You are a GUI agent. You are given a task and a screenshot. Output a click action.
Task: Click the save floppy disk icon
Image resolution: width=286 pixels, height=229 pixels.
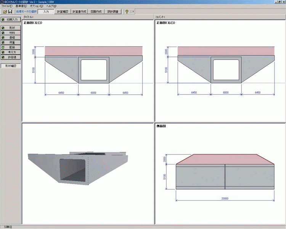[10, 11]
